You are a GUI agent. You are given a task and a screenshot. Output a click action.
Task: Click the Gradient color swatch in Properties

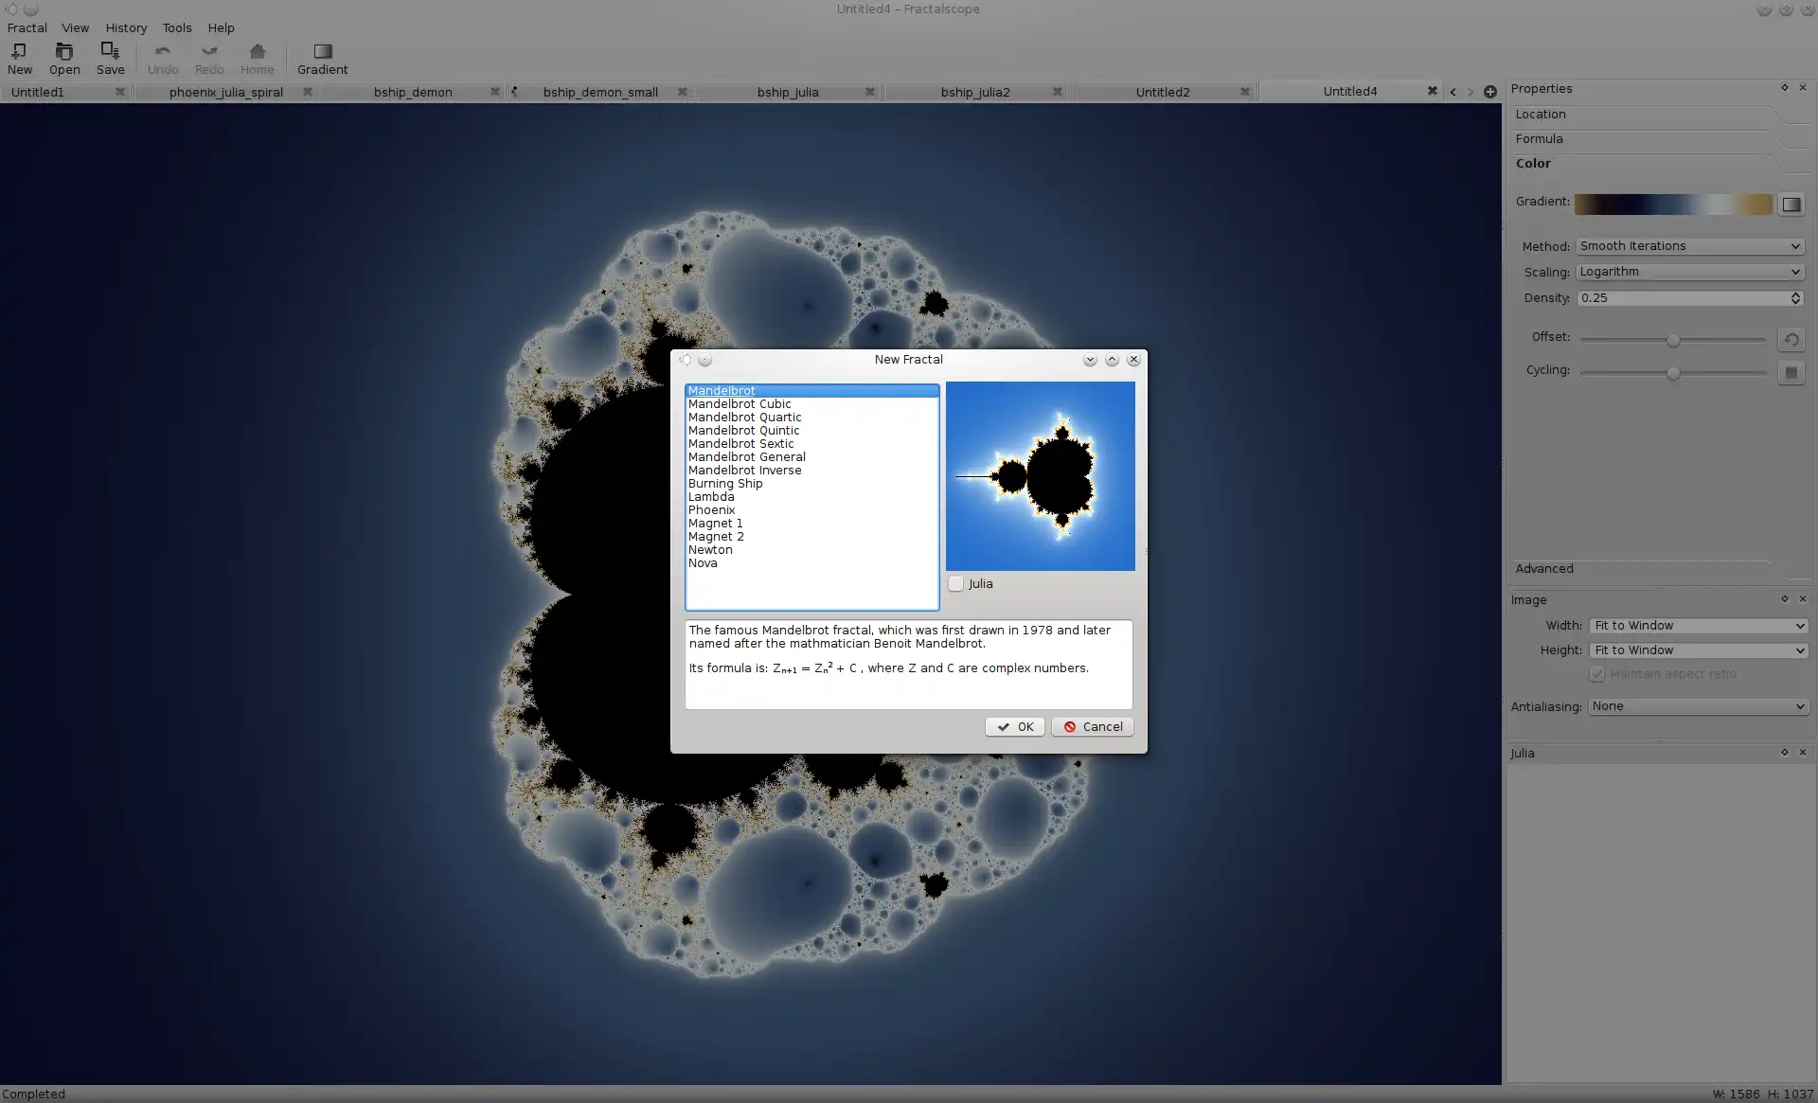tap(1675, 202)
